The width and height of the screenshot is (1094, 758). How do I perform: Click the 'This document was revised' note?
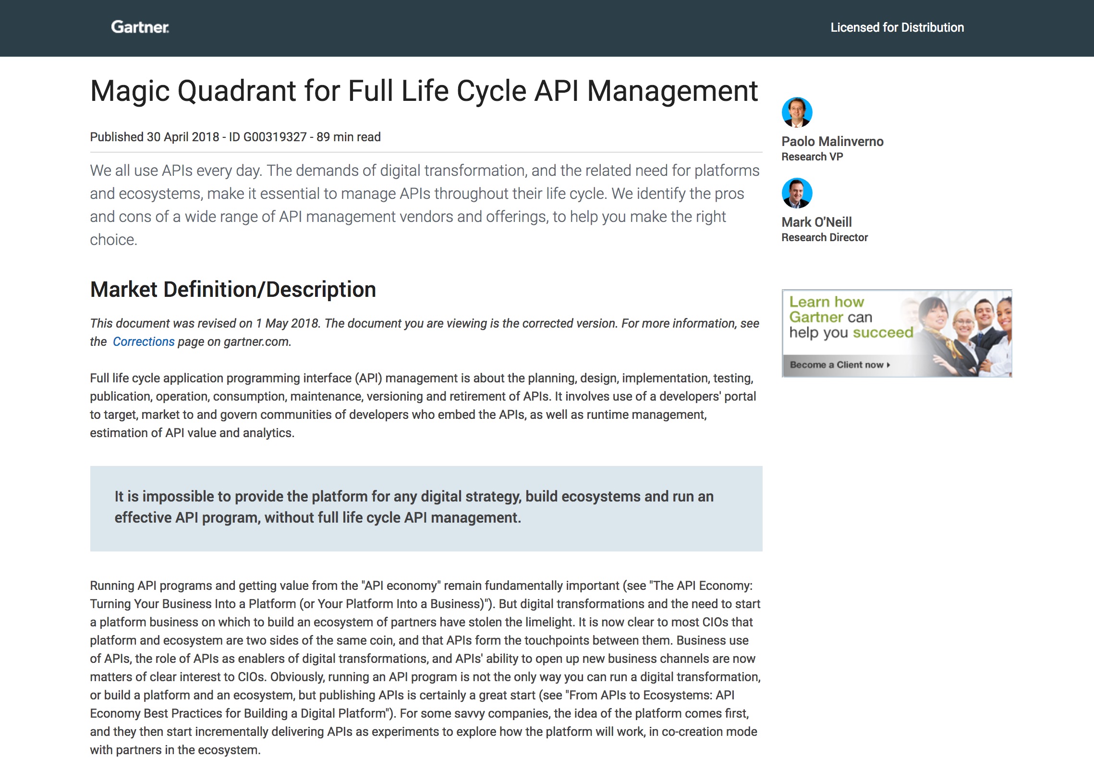[x=425, y=332]
